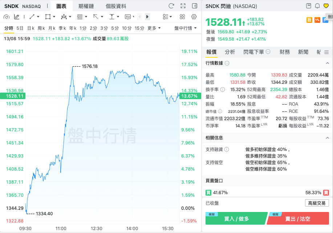Screen dimensions: 333x233
Task: Click the 高級交易 button
Action: click(x=317, y=203)
